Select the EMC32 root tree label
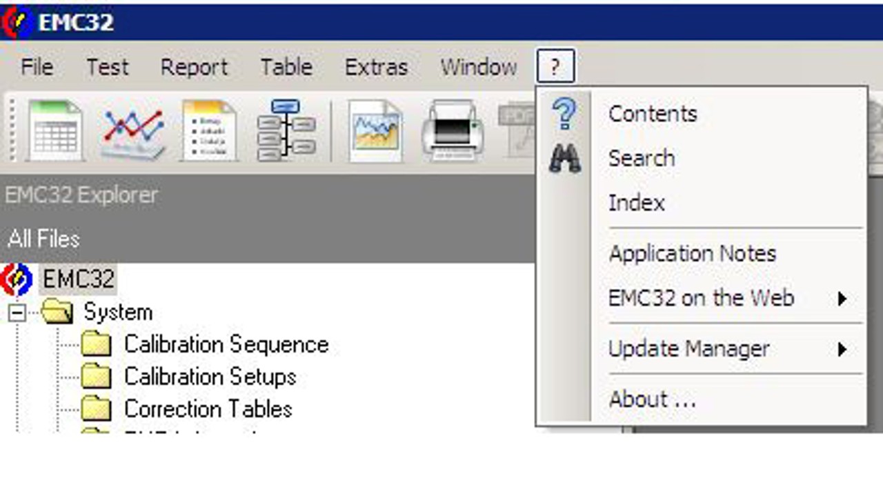The height and width of the screenshot is (496, 883). pyautogui.click(x=78, y=279)
